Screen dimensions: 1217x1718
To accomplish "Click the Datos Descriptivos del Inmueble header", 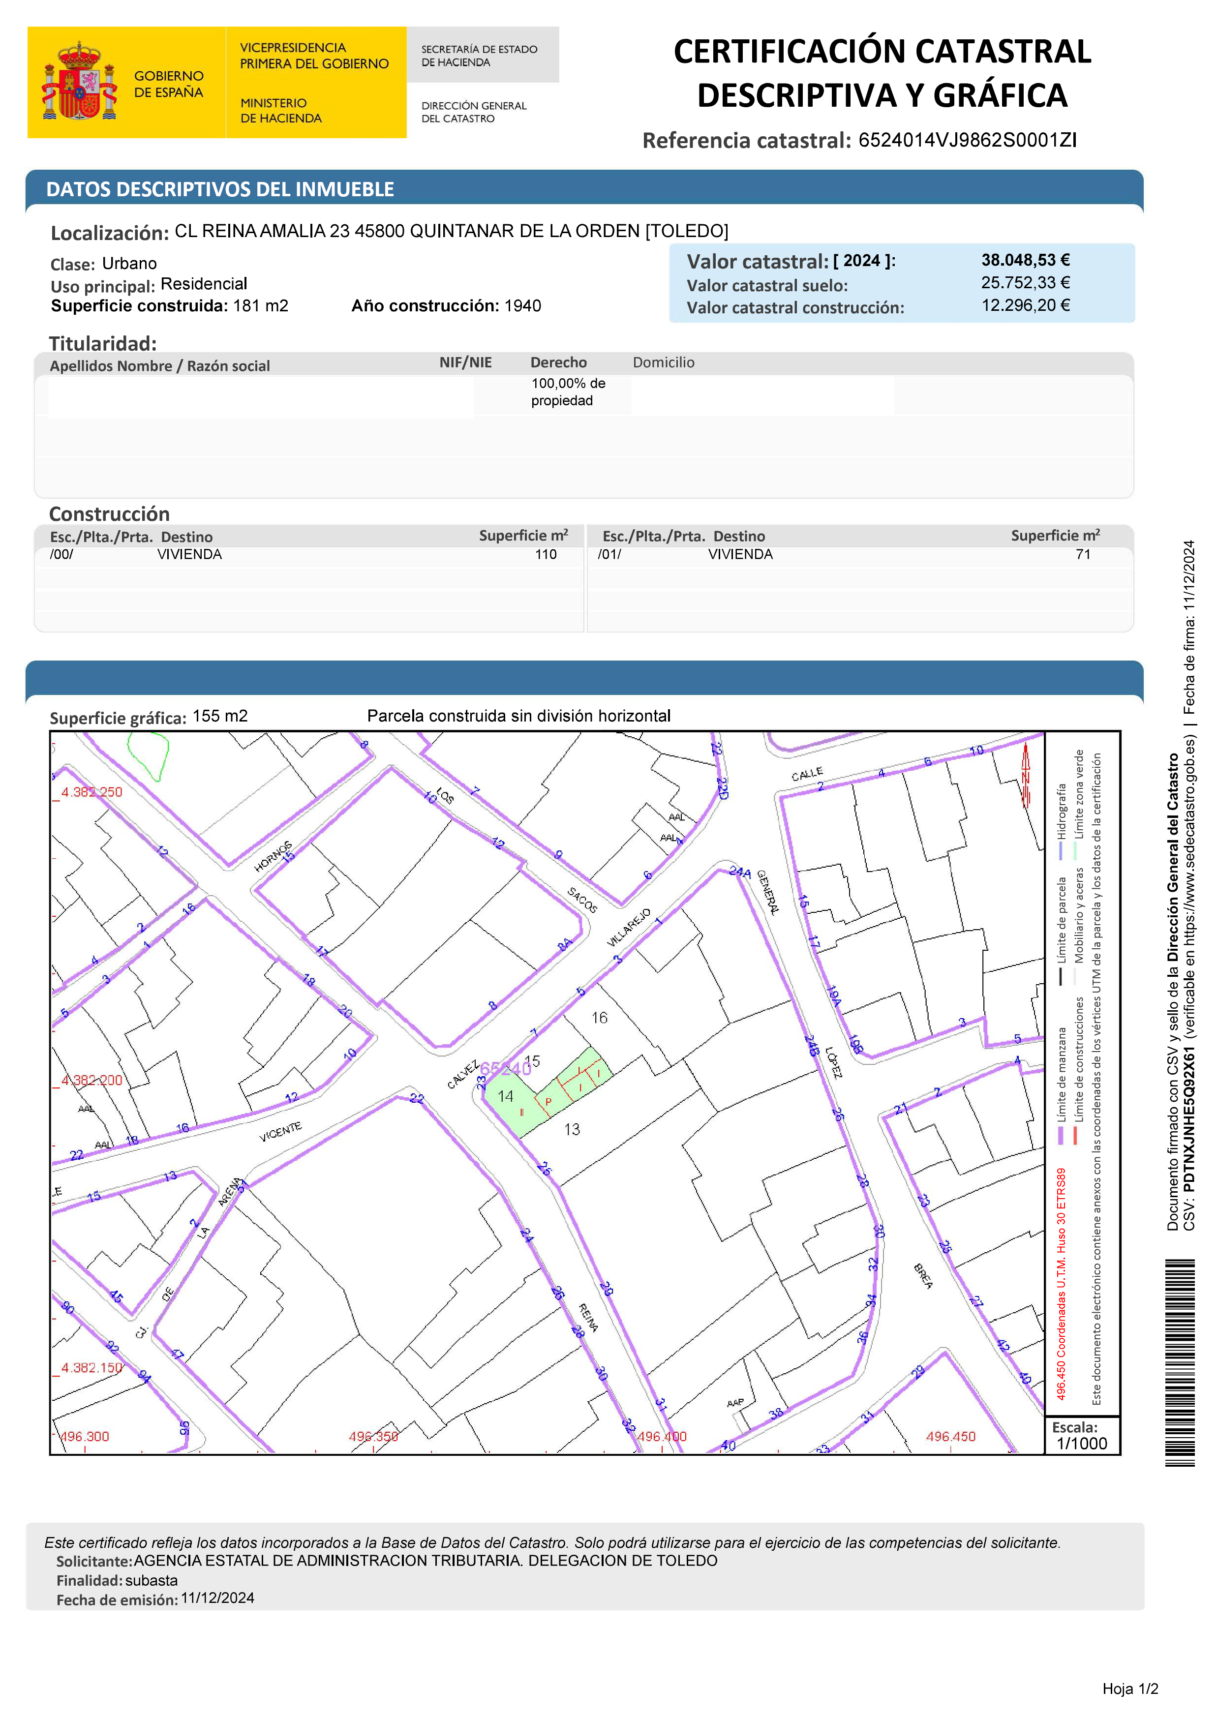I will click(220, 189).
